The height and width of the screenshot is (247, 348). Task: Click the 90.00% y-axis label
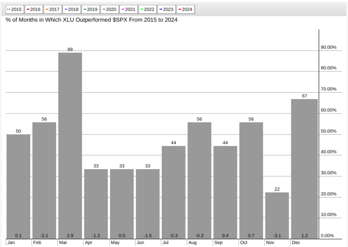[x=328, y=47]
